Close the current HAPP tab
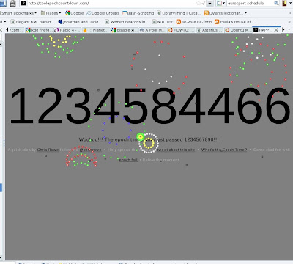Image resolution: width=293 pixels, height=264 pixels. click(276, 30)
